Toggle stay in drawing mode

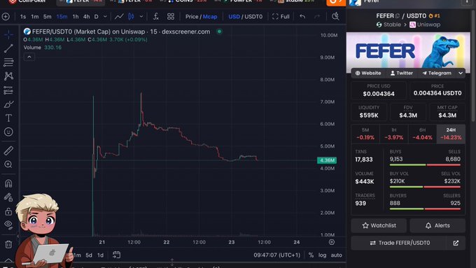pos(8,197)
